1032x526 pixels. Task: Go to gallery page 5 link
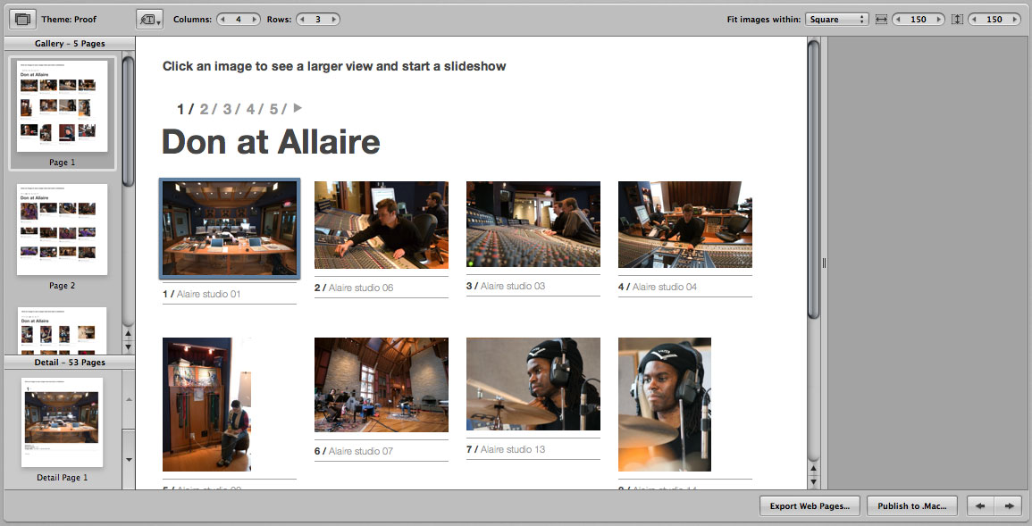point(273,108)
